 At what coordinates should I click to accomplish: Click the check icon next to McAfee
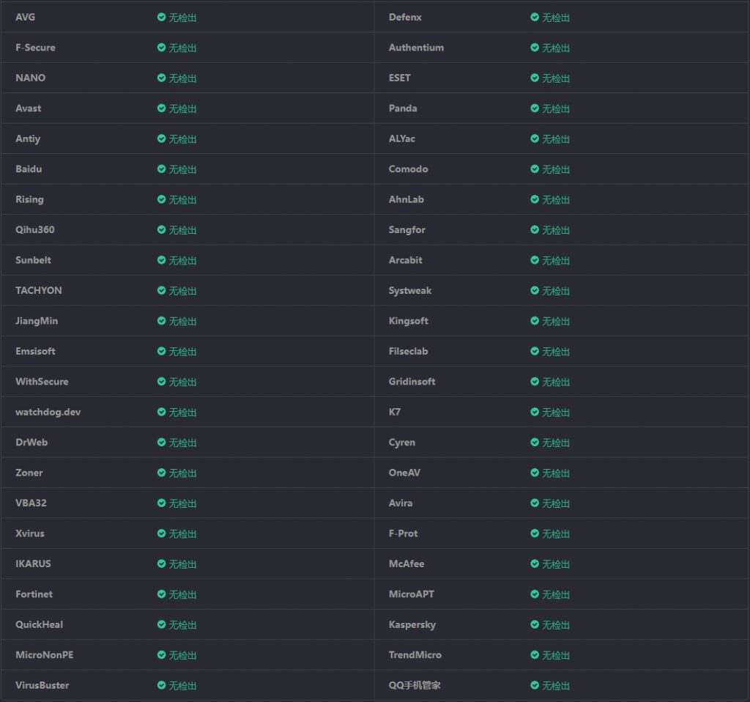(x=535, y=564)
